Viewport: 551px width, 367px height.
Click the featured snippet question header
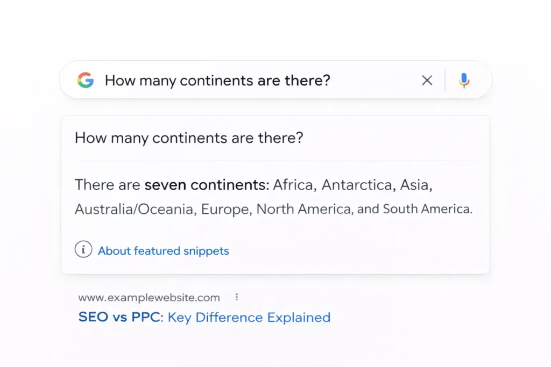(189, 138)
